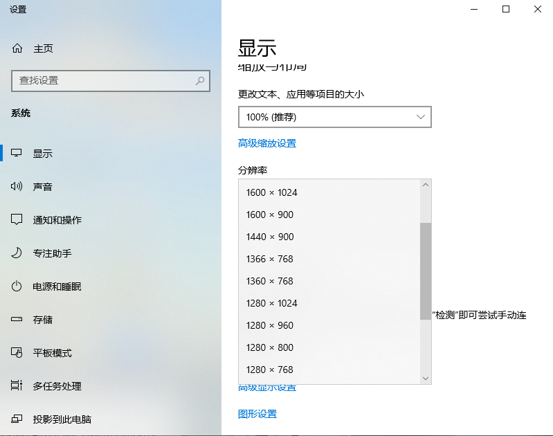Viewport: 553px width, 436px height.
Task: Pick 1280 × 1024 from resolution list
Action: click(272, 303)
